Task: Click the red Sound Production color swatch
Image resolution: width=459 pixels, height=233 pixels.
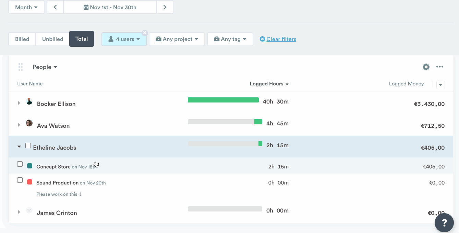Action: tap(29, 182)
